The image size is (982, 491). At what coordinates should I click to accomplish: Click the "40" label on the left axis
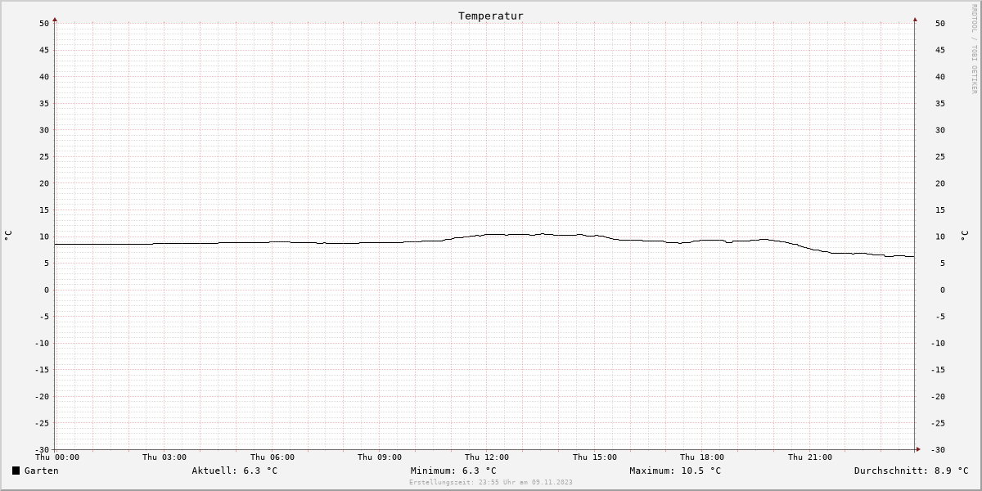[44, 77]
